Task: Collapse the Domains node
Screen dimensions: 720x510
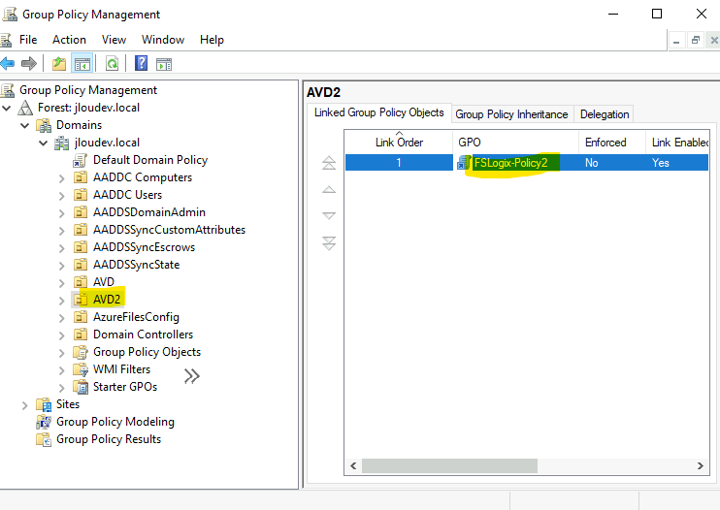Action: pyautogui.click(x=25, y=126)
